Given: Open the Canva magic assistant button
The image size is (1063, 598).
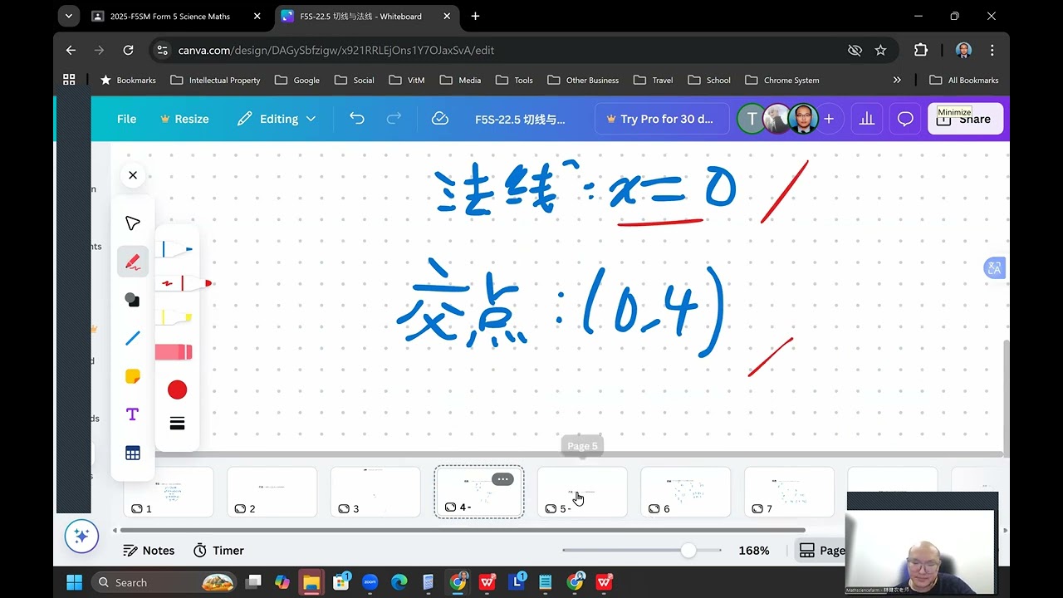Looking at the screenshot, I should (81, 537).
